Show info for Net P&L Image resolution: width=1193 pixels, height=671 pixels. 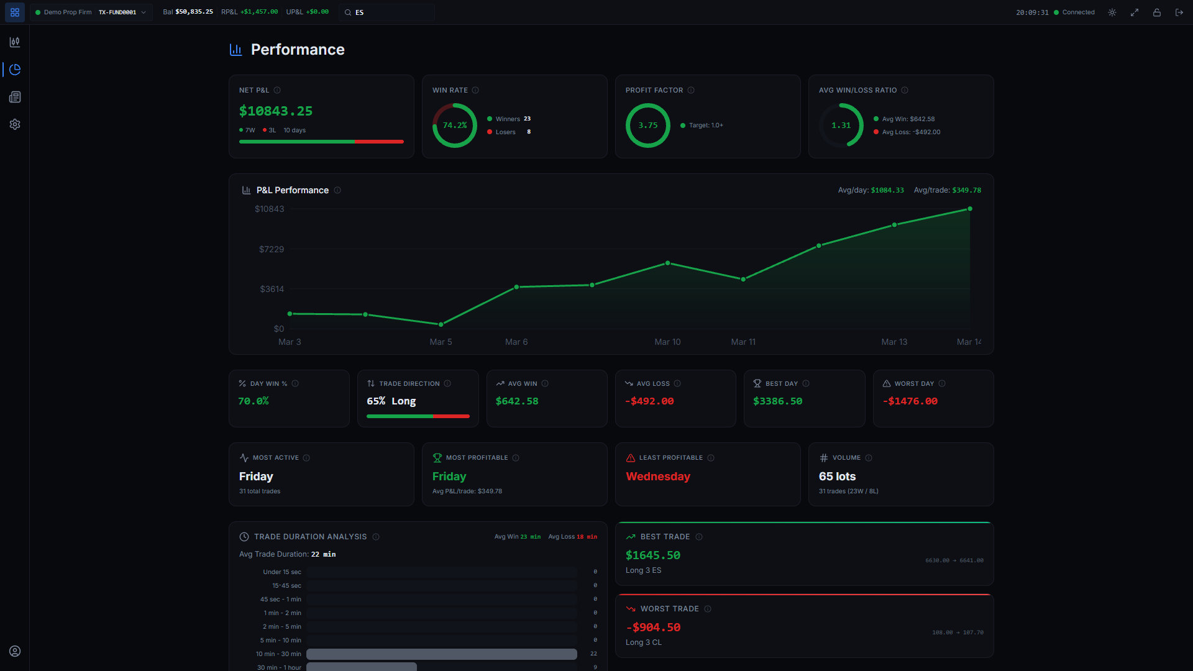(277, 90)
